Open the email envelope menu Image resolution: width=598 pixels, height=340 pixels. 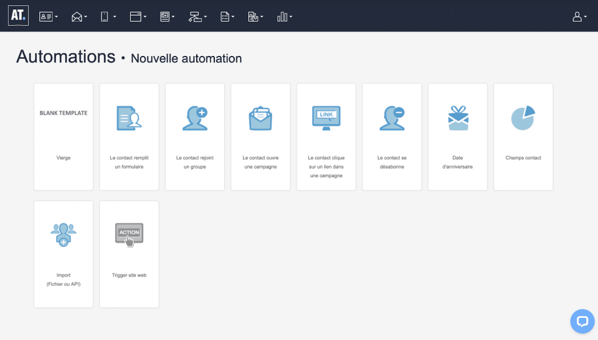[79, 17]
